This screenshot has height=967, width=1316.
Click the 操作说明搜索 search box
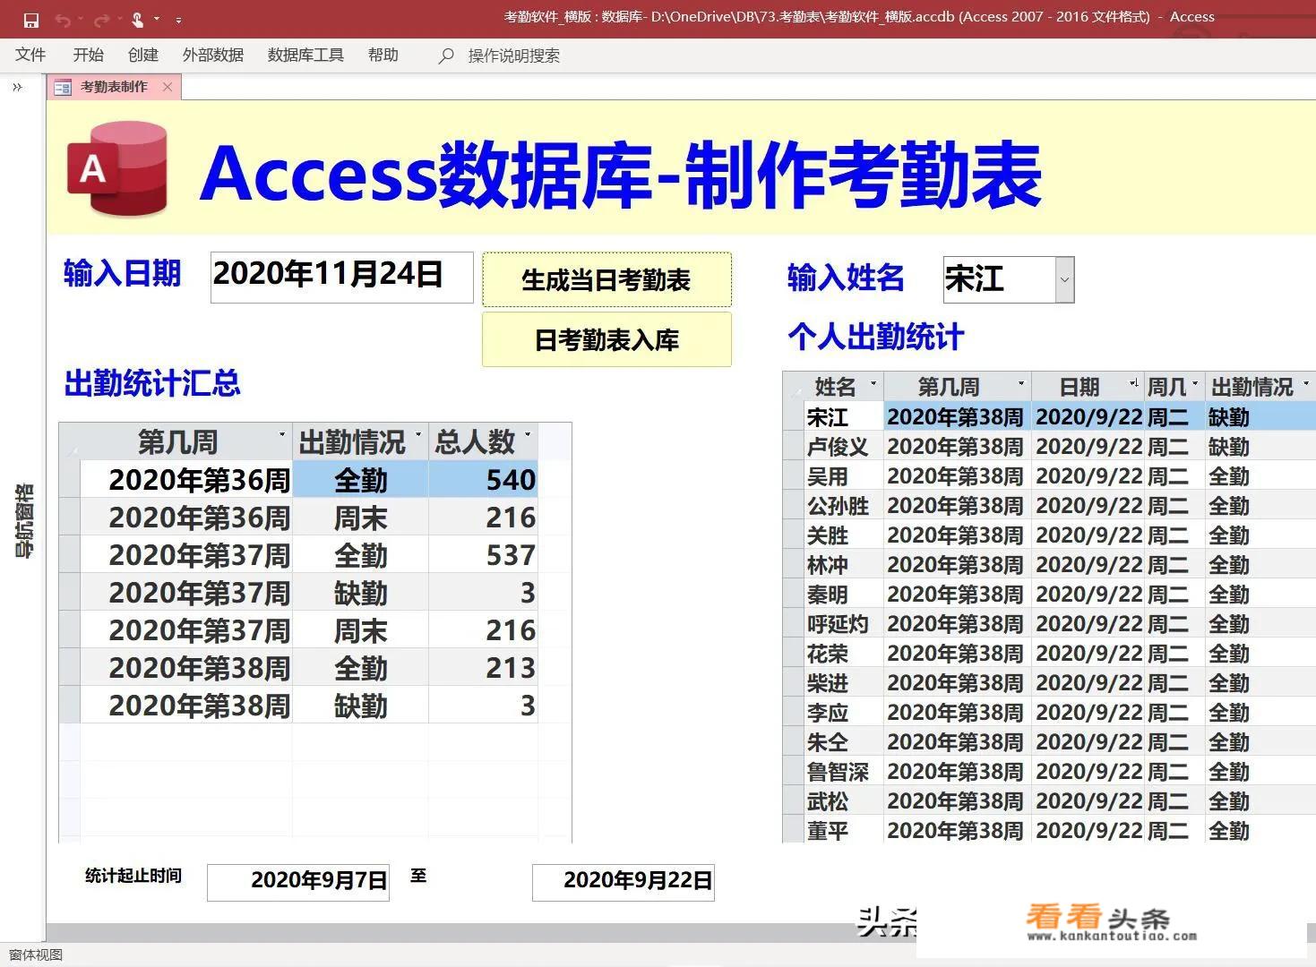514,56
